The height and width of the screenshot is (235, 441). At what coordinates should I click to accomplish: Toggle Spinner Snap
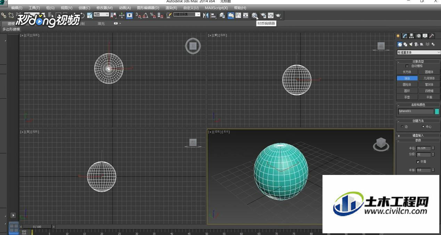160,15
